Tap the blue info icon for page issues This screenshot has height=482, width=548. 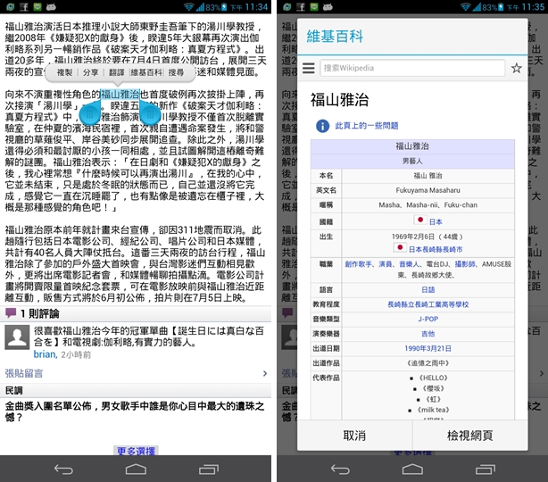[x=322, y=126]
